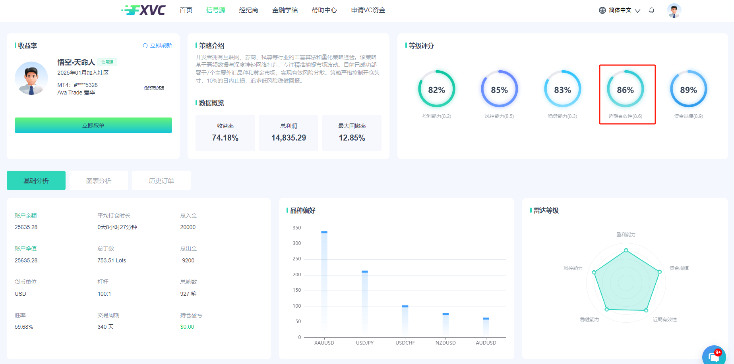
Task: Open 申请VC资金 in navigation
Action: pyautogui.click(x=368, y=10)
